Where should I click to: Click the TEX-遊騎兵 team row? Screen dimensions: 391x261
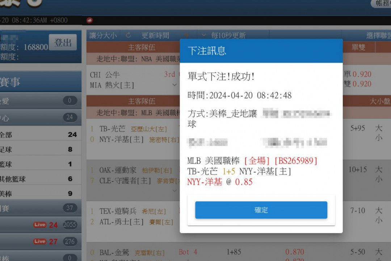pyautogui.click(x=118, y=211)
